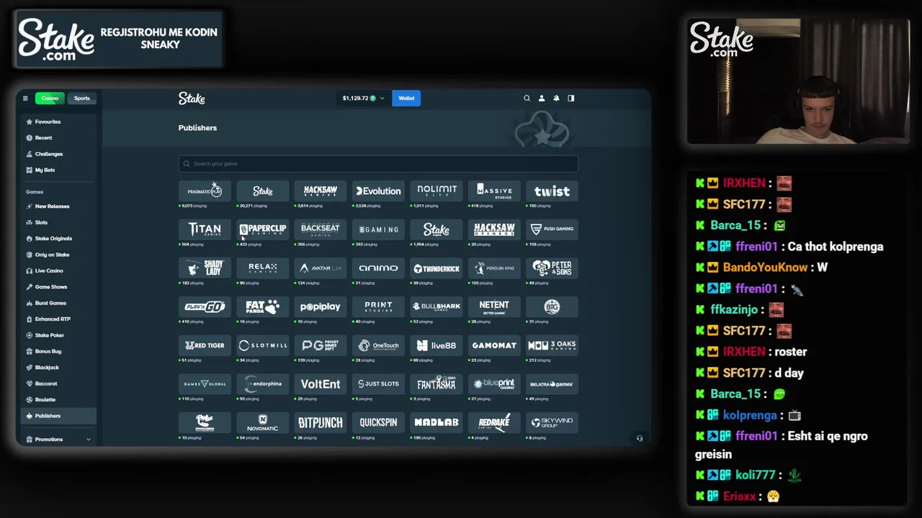Click the Wallet button
Viewport: 922px width, 518px height.
tap(406, 98)
